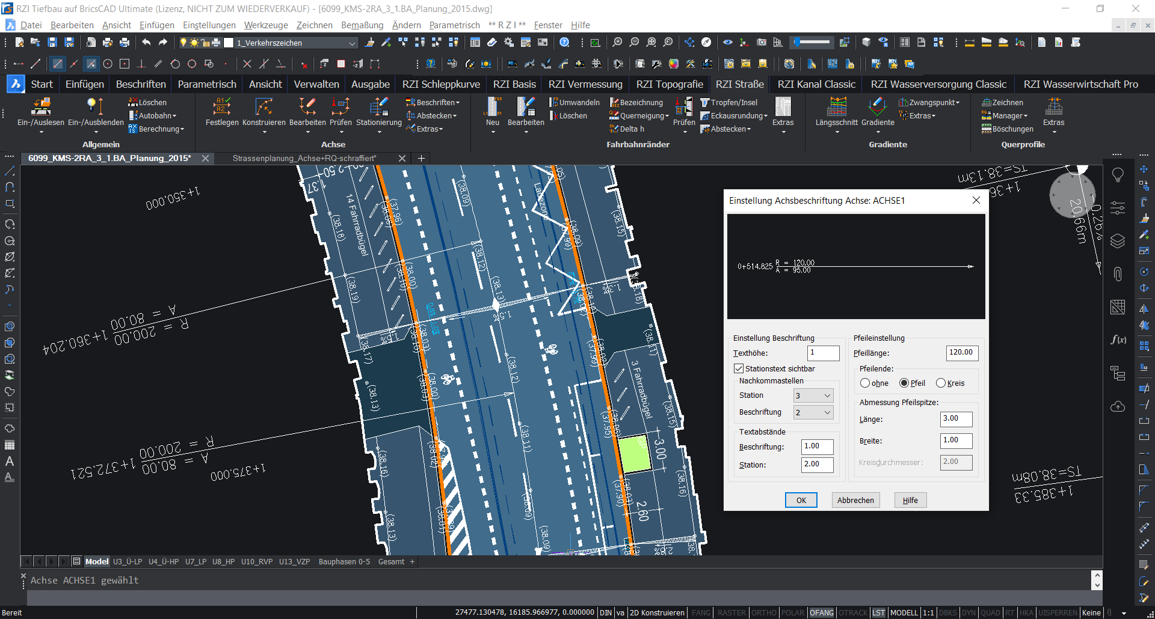
Task: Close the Einstellung Achsbeschriftung dialog
Action: pos(976,200)
